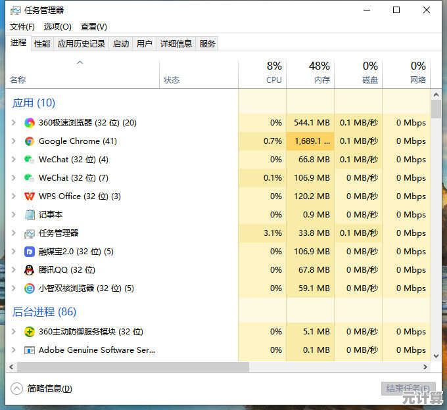Click the 33.8 MB memory cell
The width and height of the screenshot is (447, 410).
(310, 233)
